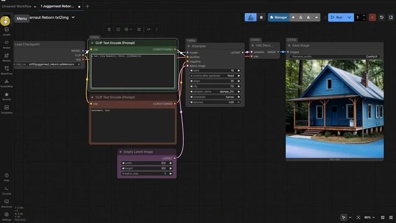Open the Nodes library sidebar icon

7,44
